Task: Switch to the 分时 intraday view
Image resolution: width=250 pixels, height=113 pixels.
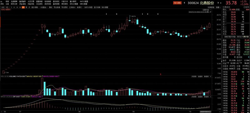Action: (3, 7)
